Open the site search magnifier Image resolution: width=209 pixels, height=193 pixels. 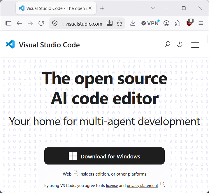pyautogui.click(x=167, y=44)
